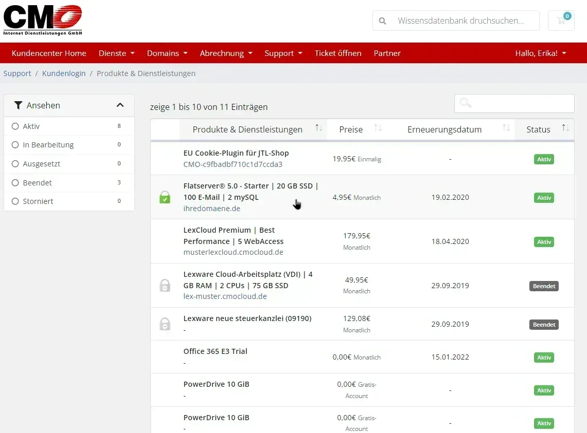Screen dimensions: 587x433
Task: Click the 18.04.2020 renewal date cell
Action: [450, 241]
